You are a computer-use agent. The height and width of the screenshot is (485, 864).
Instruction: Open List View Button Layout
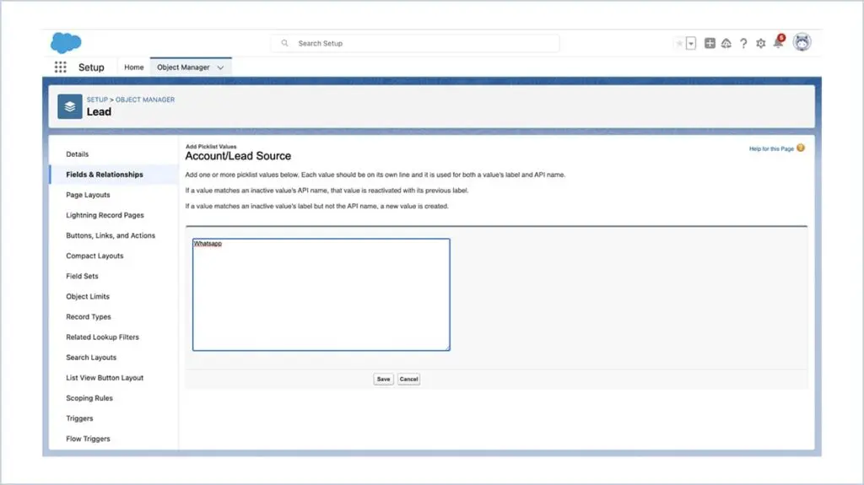(105, 378)
